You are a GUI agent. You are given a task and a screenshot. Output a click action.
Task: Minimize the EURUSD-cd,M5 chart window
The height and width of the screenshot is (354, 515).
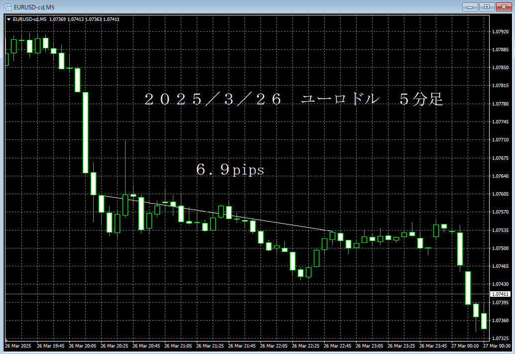coord(470,7)
